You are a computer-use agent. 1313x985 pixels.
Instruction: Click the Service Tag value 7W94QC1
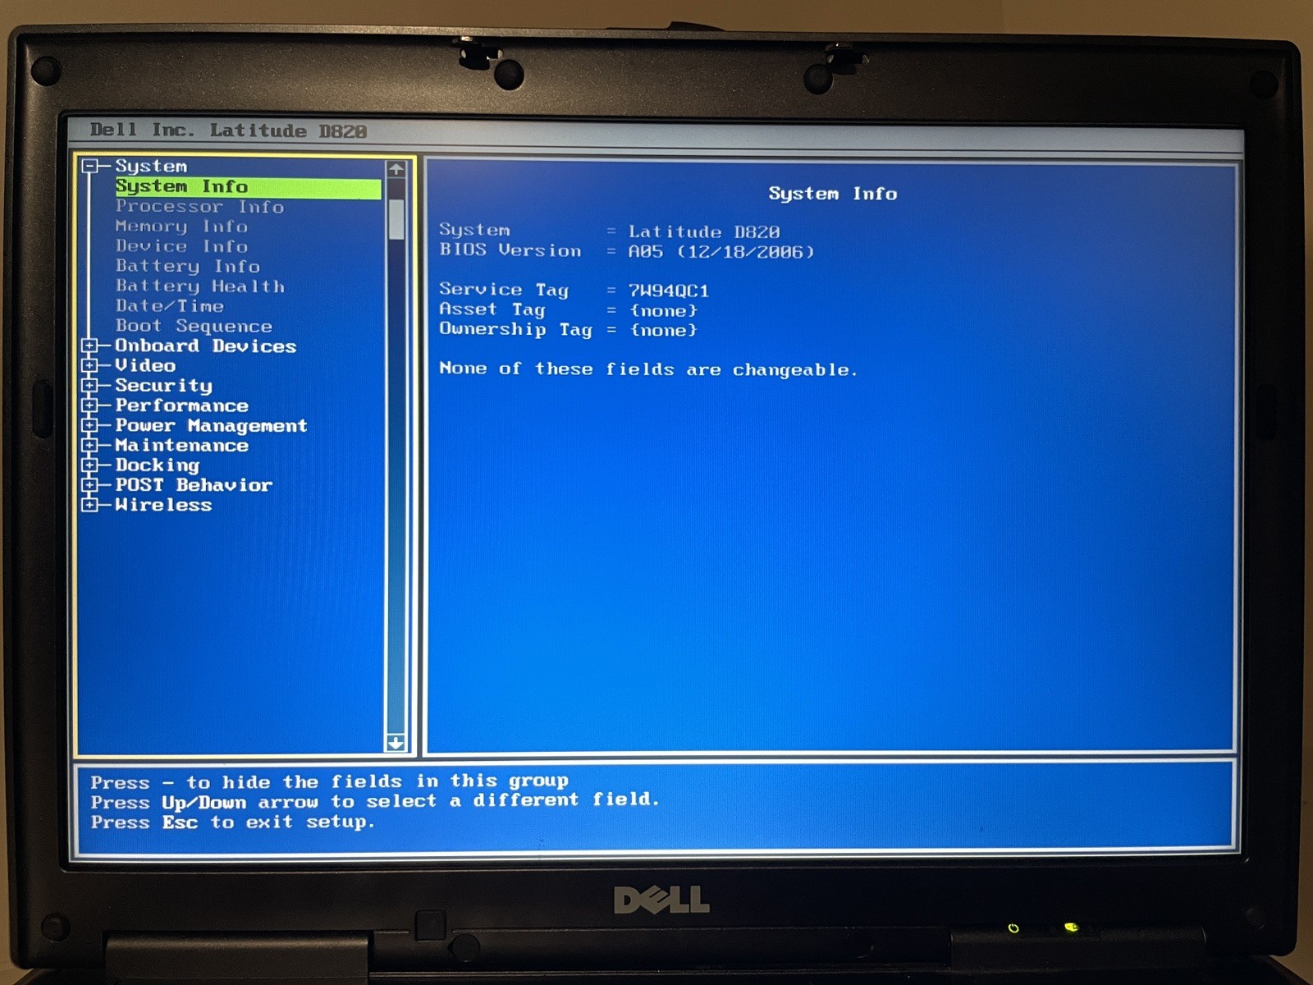coord(669,291)
